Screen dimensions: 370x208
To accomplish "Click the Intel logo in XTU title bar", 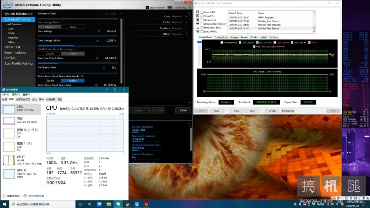I will (x=8, y=5).
